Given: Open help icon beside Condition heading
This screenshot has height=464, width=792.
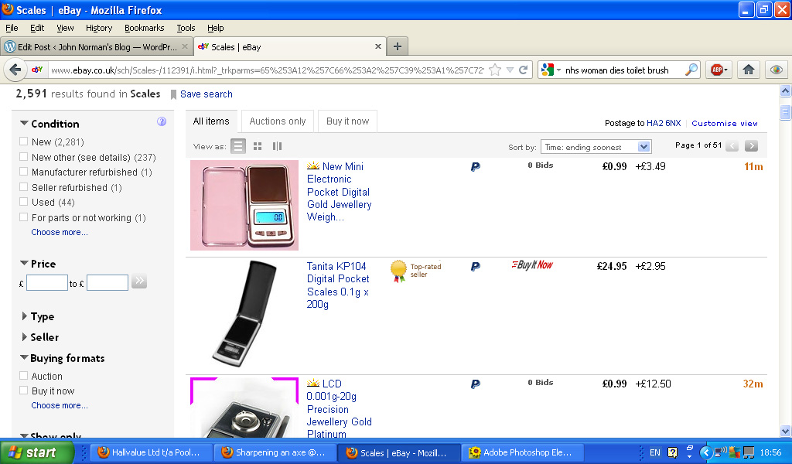Looking at the screenshot, I should tap(162, 121).
